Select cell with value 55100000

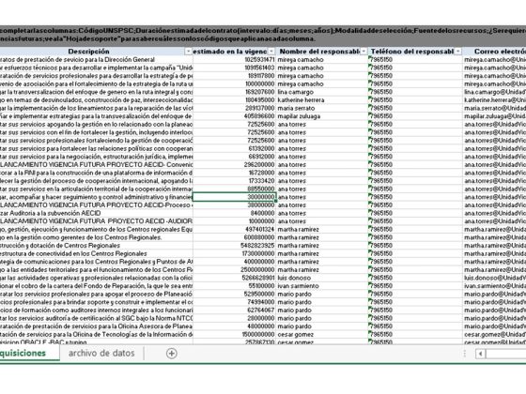coord(234,286)
